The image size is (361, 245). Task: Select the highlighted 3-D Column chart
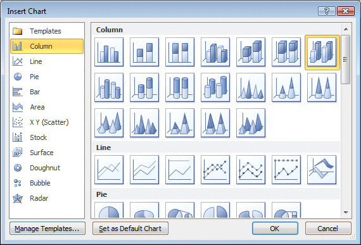point(322,53)
